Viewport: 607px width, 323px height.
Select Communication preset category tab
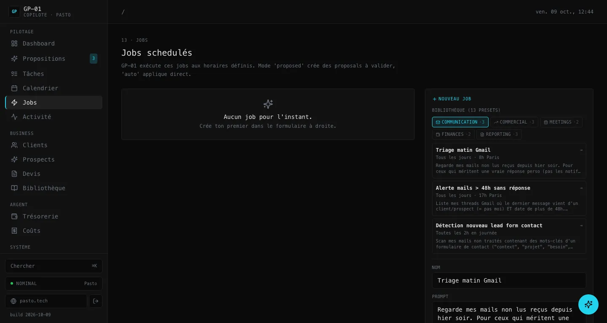(460, 122)
